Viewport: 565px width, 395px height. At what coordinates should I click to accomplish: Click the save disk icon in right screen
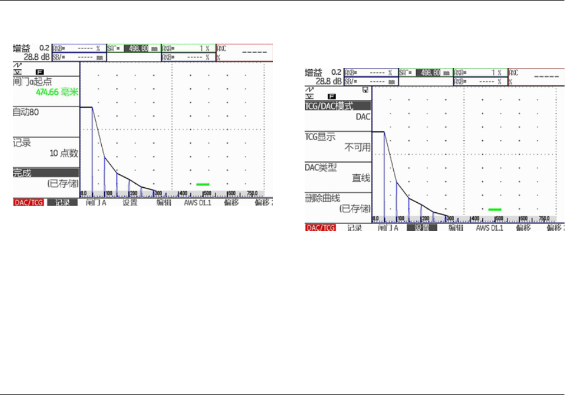(365, 90)
